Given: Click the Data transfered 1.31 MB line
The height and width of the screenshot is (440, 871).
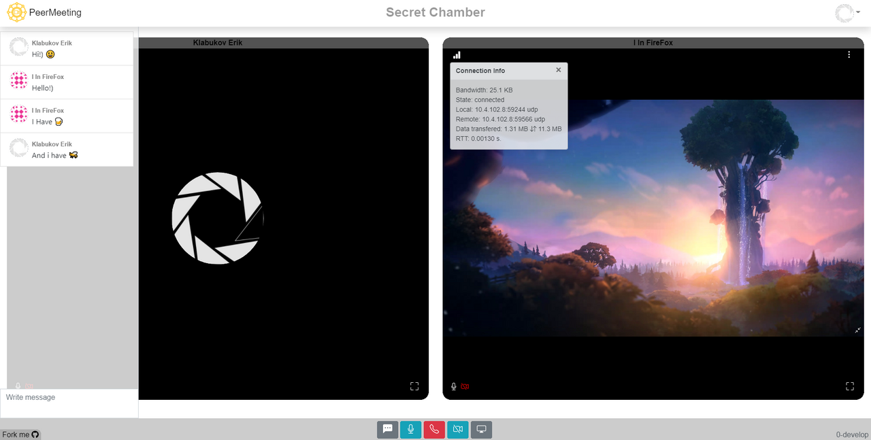Looking at the screenshot, I should click(x=509, y=129).
